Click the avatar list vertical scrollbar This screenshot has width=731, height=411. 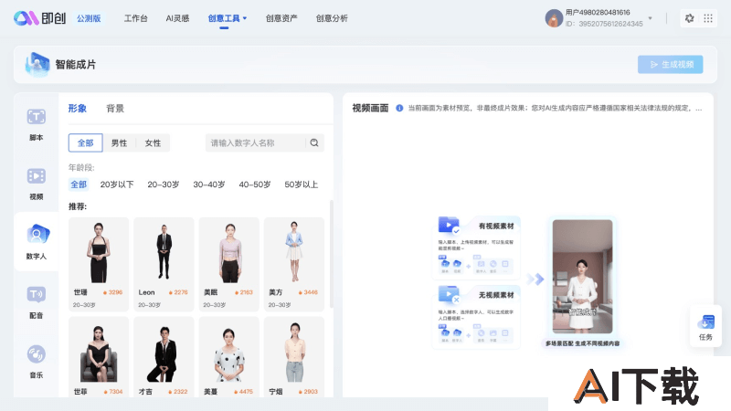coord(332,254)
